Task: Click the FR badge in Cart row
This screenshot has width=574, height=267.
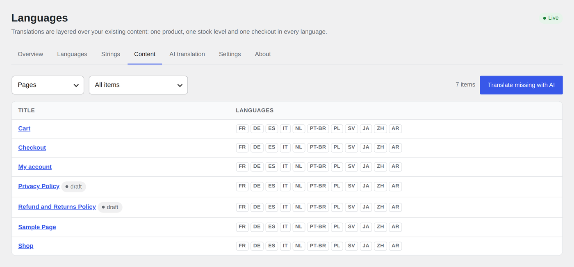Action: pyautogui.click(x=242, y=128)
